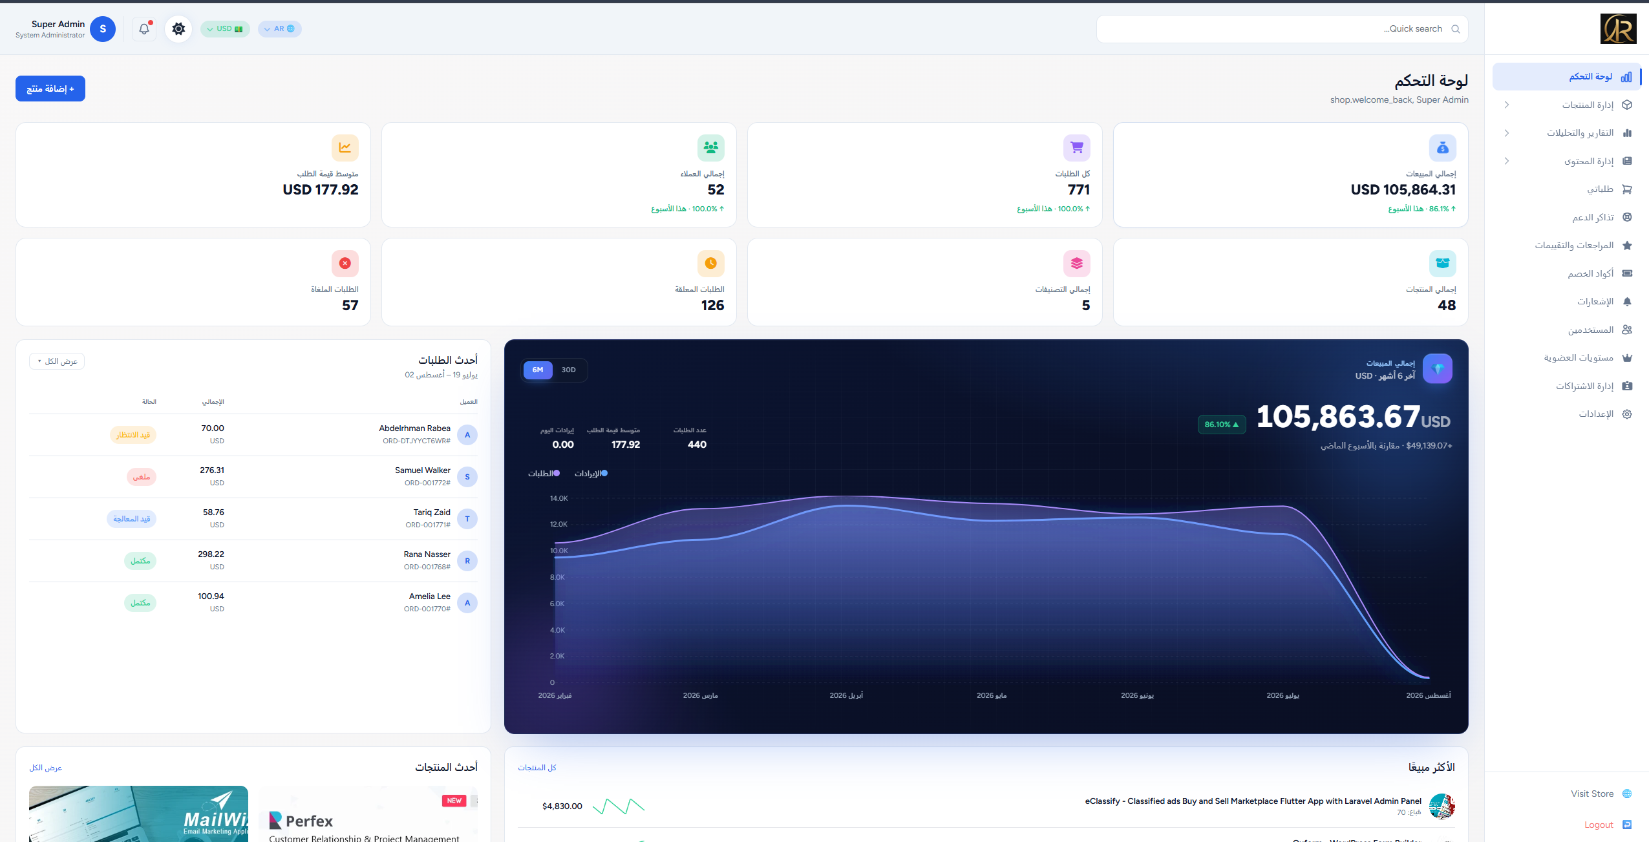Viewport: 1649px width, 842px height.
Task: Click the blue S user avatar
Action: coord(103,29)
